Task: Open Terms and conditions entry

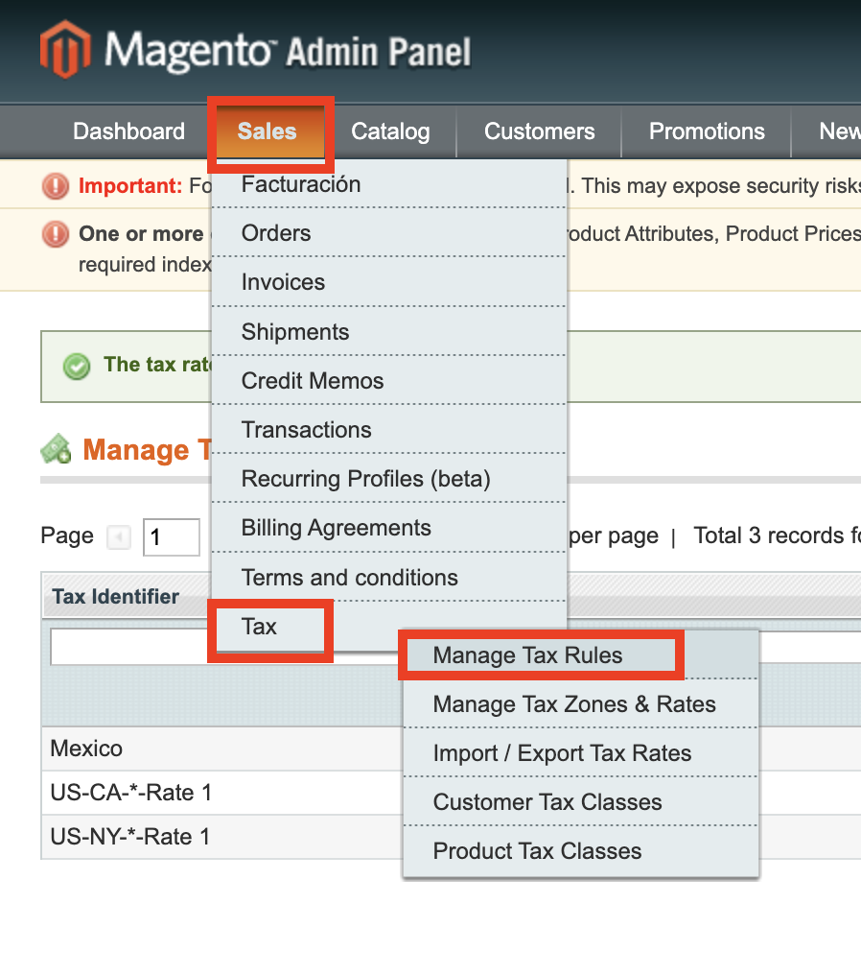Action: pyautogui.click(x=389, y=578)
